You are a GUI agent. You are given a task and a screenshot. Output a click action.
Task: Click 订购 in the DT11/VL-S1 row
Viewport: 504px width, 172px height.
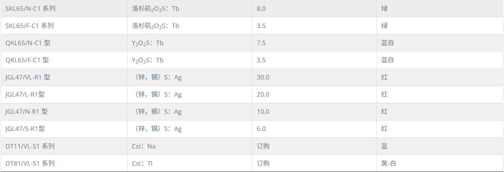263,146
